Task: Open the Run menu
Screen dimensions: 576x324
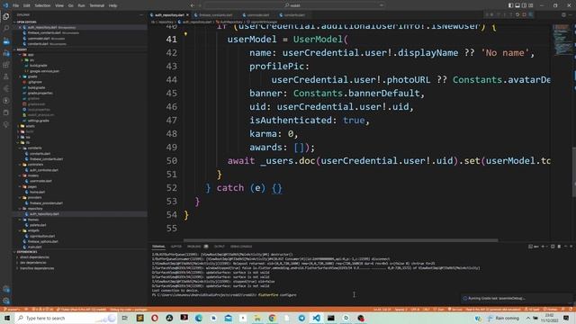Action: coord(81,5)
